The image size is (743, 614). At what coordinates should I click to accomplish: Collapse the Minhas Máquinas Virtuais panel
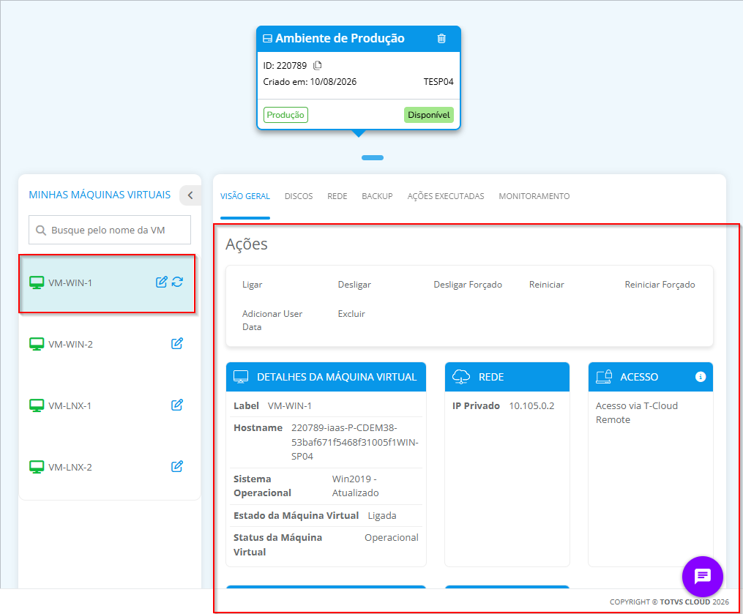190,195
